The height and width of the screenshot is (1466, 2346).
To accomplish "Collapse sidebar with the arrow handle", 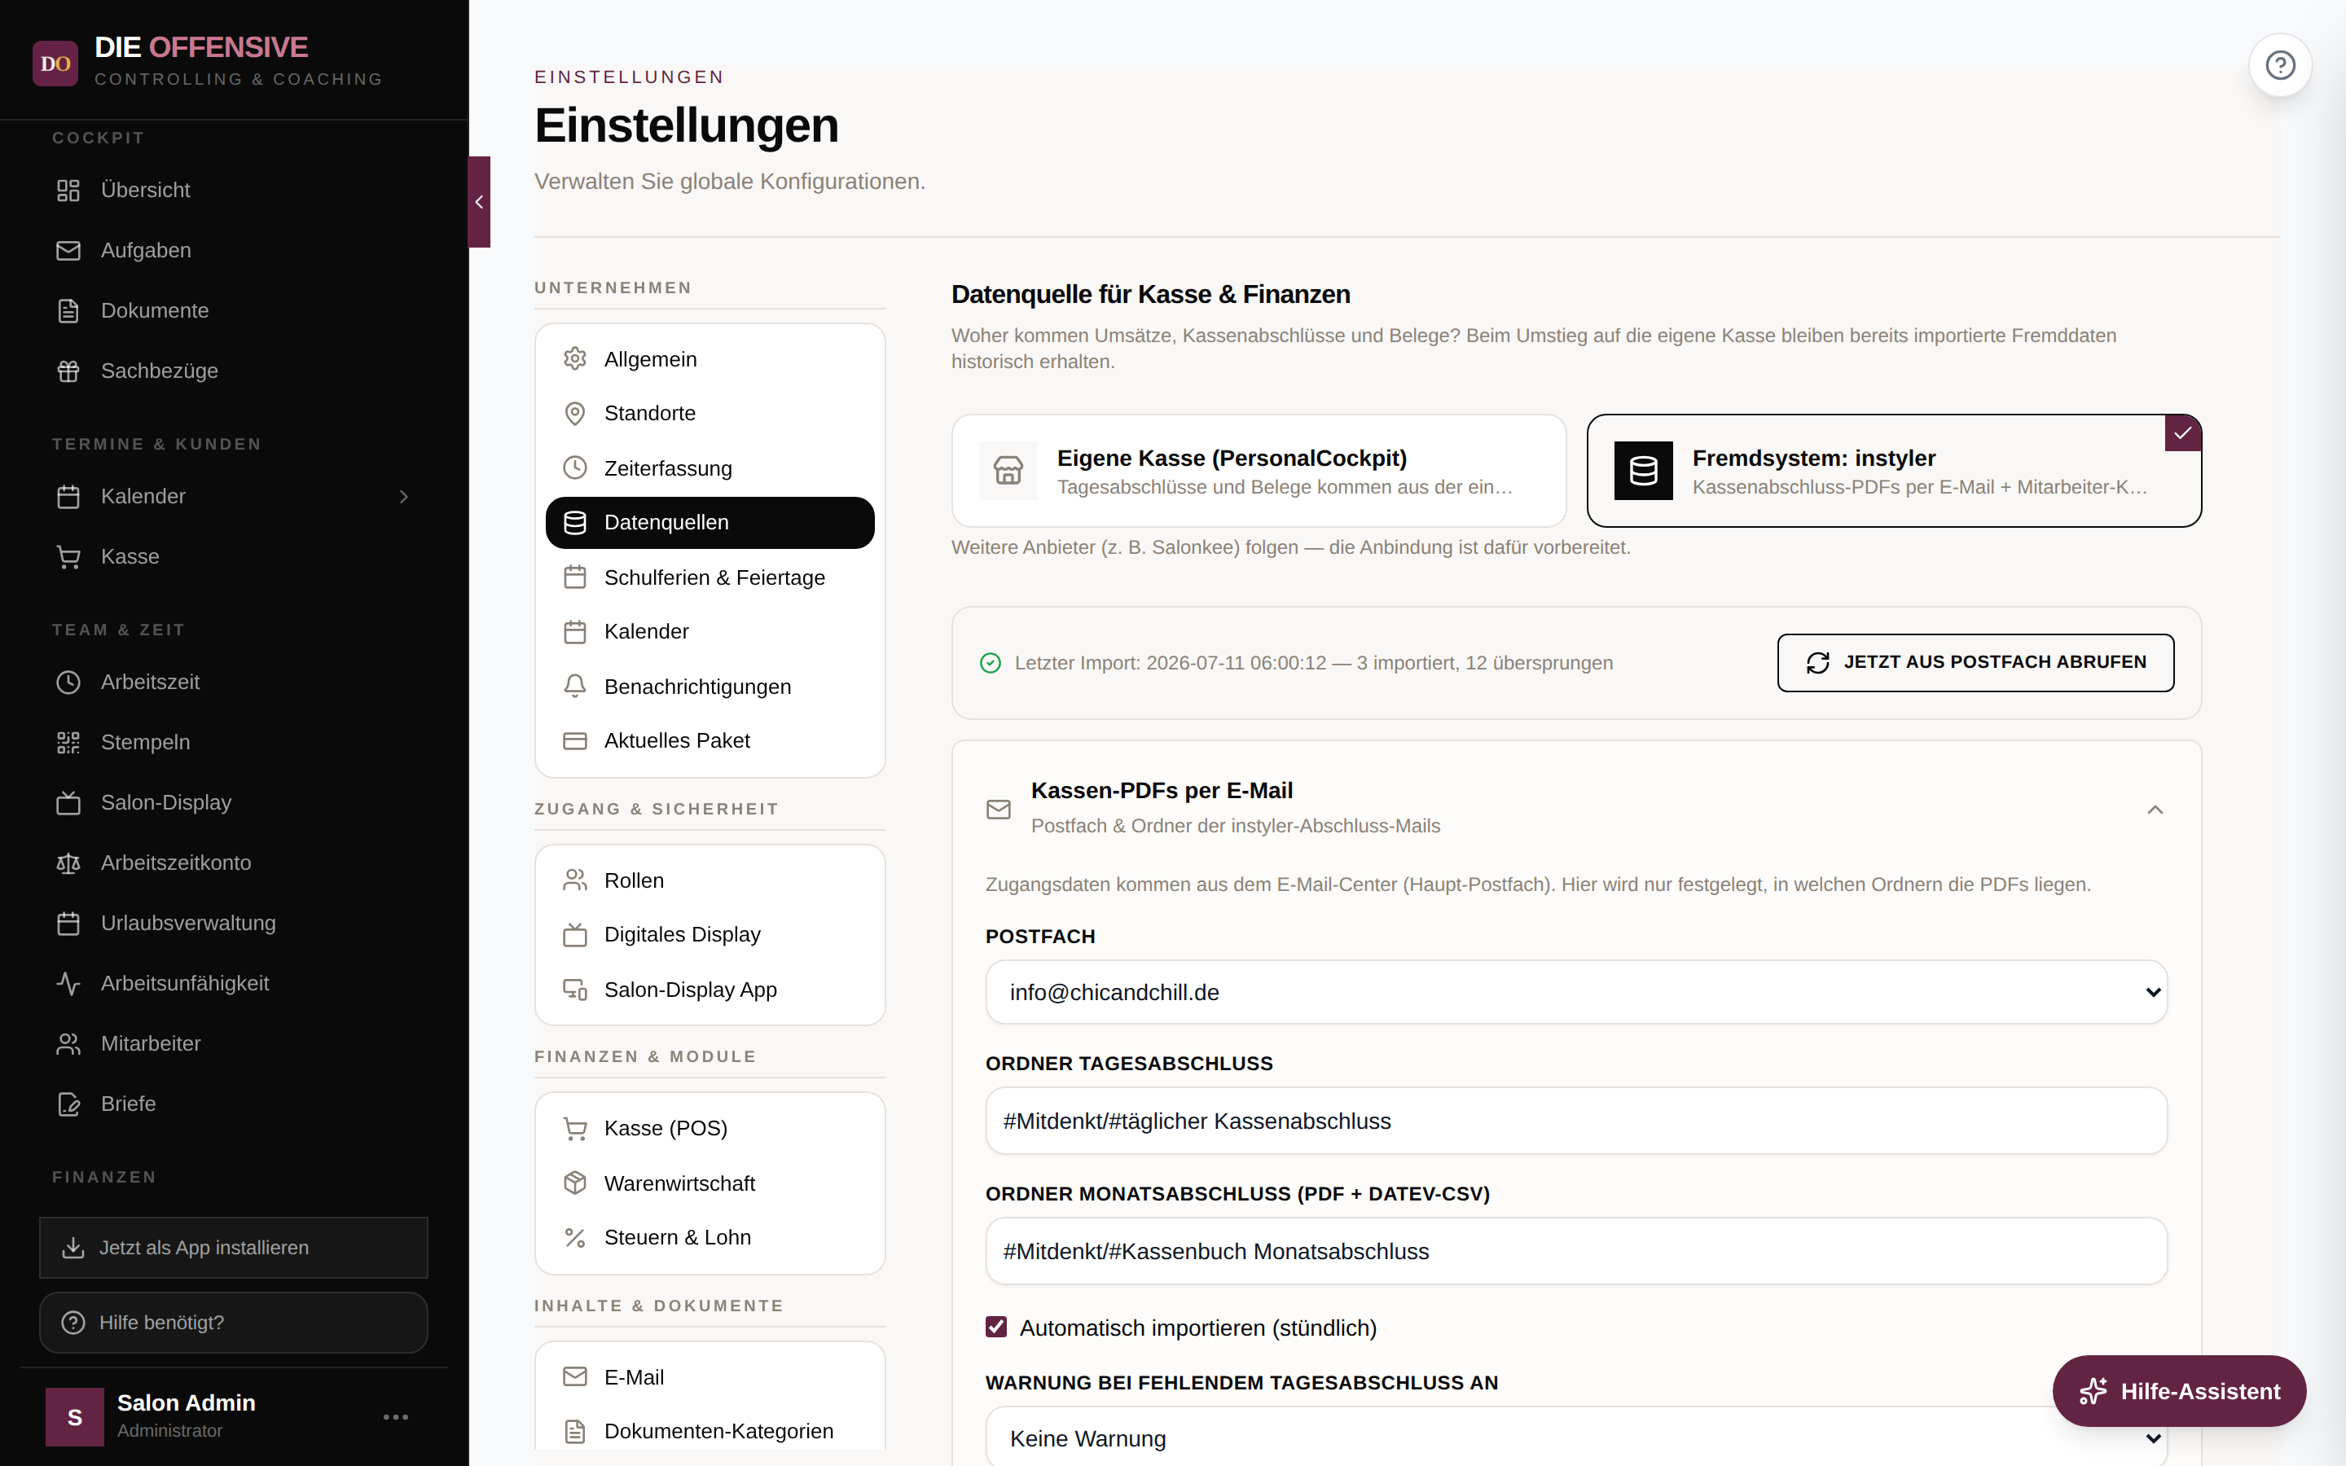I will click(479, 202).
